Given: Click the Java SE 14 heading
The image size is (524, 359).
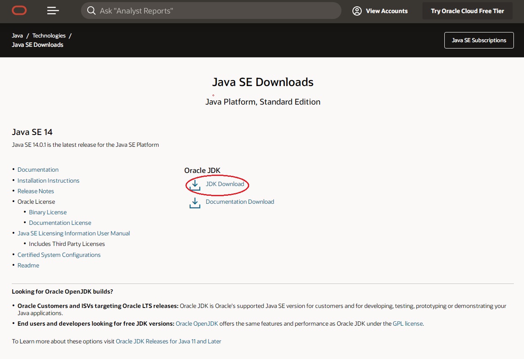Looking at the screenshot, I should [x=32, y=132].
